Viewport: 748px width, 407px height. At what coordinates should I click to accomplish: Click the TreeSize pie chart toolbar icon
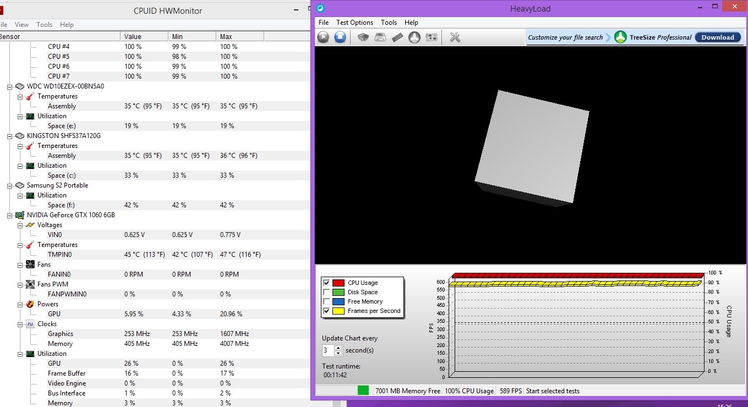tap(414, 37)
